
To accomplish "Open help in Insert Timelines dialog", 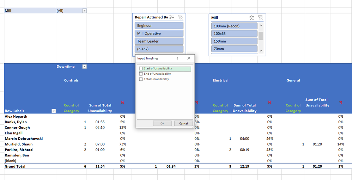I will point(177,58).
